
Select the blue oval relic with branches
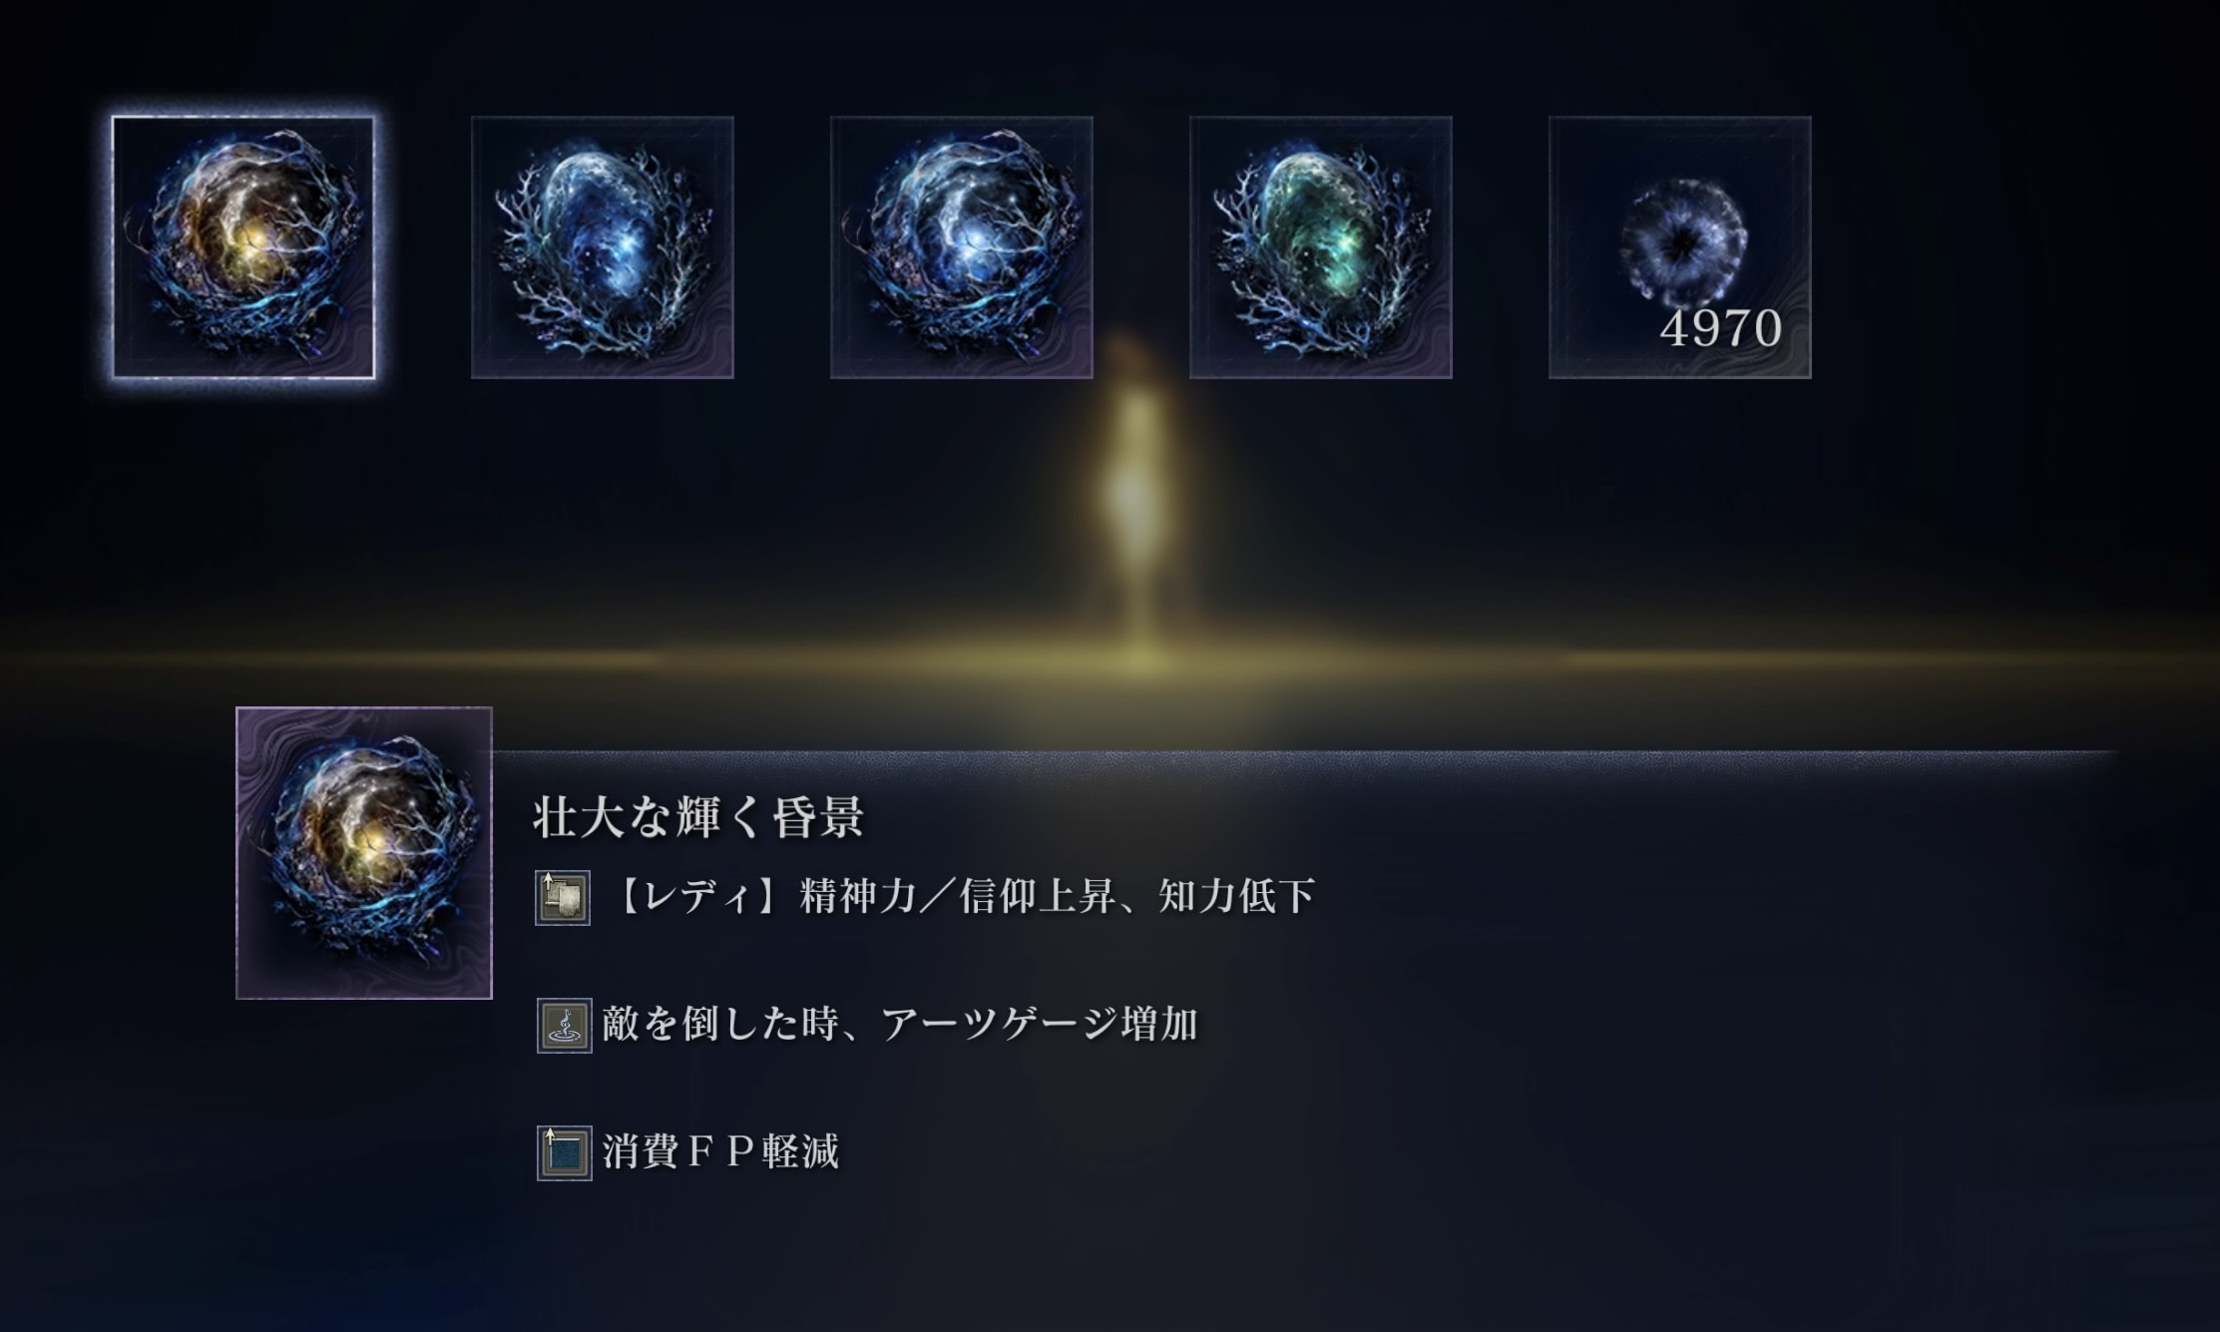(603, 247)
